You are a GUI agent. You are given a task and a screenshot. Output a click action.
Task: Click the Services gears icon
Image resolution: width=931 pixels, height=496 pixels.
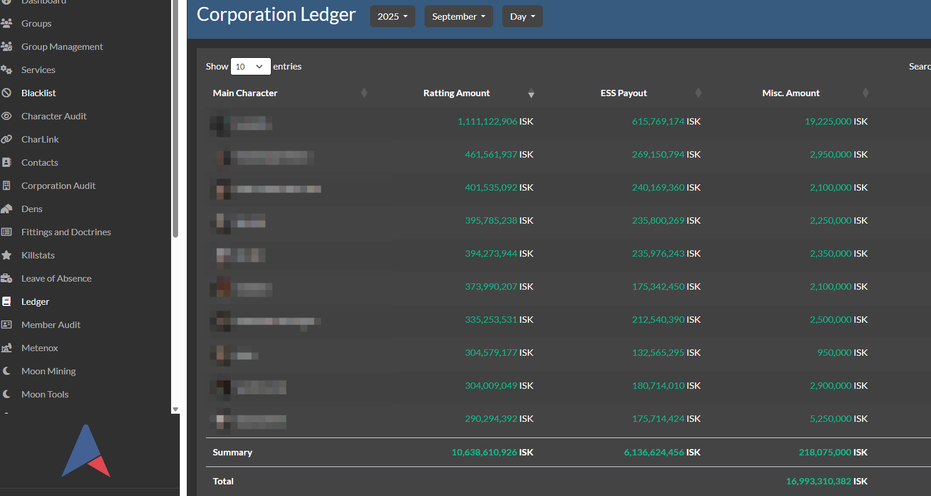6,70
